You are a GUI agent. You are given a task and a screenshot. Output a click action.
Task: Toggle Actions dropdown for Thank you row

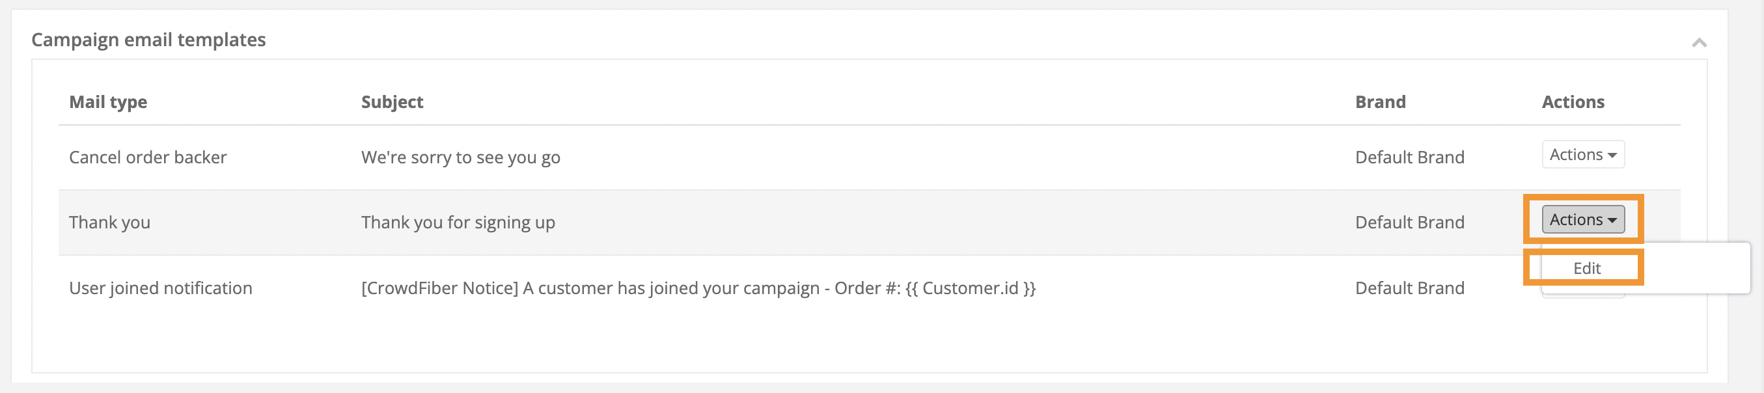pos(1582,220)
